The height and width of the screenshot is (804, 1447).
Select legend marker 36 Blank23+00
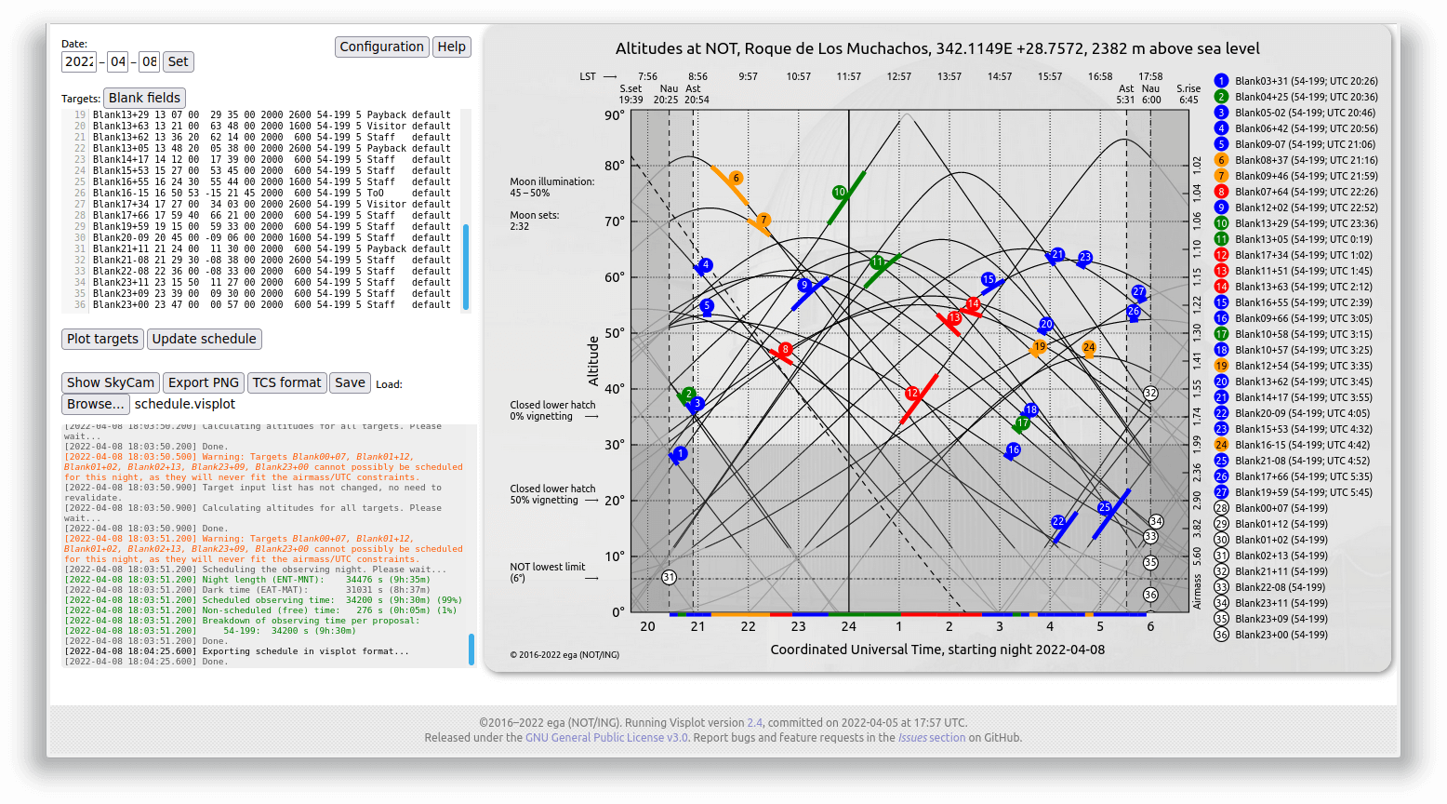1222,635
